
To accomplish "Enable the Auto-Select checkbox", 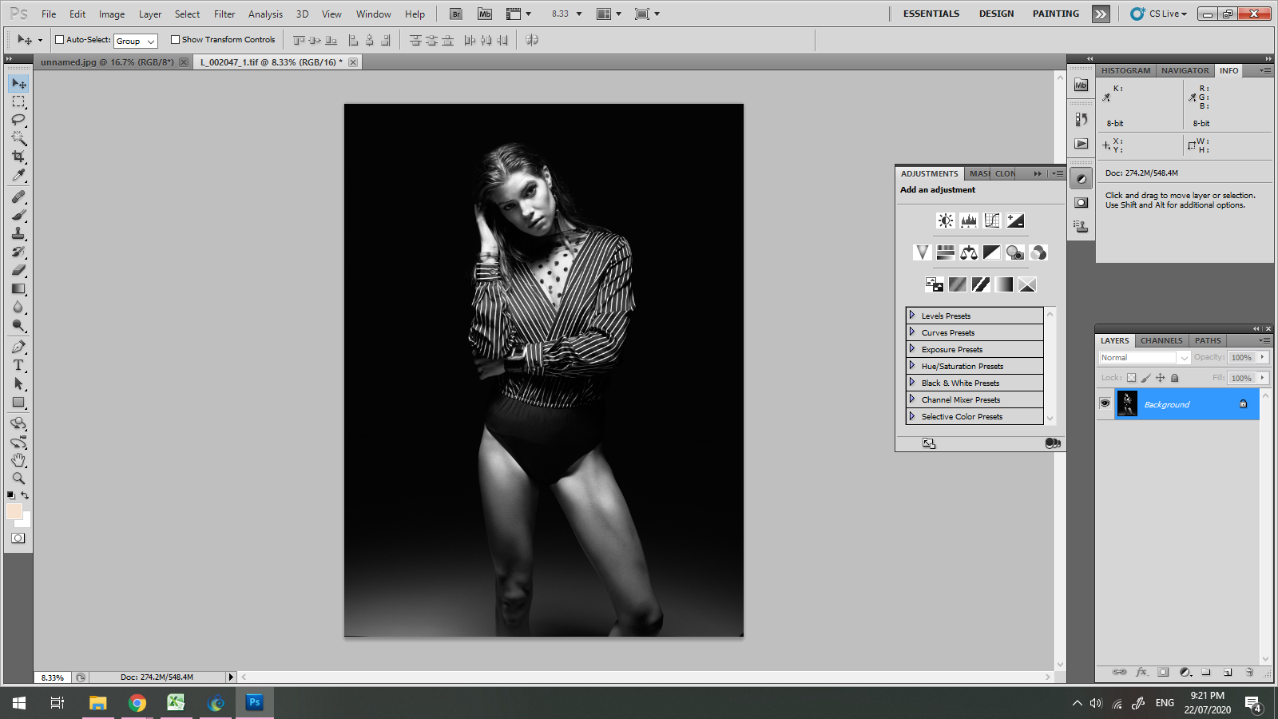I will click(59, 39).
